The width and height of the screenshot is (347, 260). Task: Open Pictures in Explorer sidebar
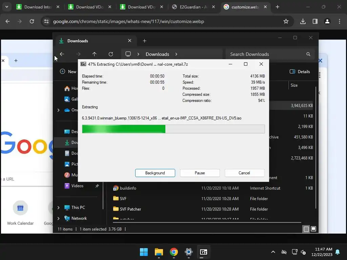pyautogui.click(x=71, y=164)
